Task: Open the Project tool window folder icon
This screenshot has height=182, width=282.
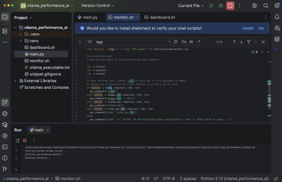Action: 5,17
